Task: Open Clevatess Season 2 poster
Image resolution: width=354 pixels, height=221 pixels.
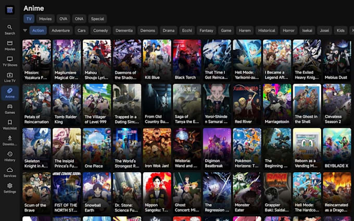Action: tap(337, 105)
